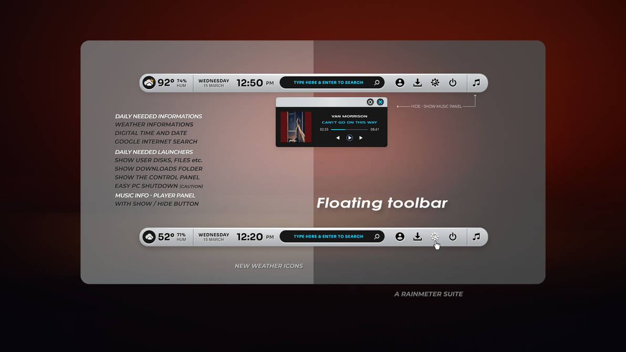Viewport: 626px width, 352px height.
Task: Open control panel gear in bottom toolbar
Action: click(435, 236)
